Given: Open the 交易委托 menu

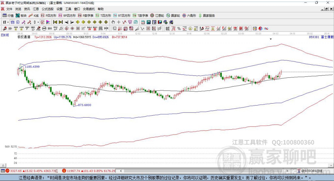Looking at the screenshot, I should pyautogui.click(x=89, y=9).
